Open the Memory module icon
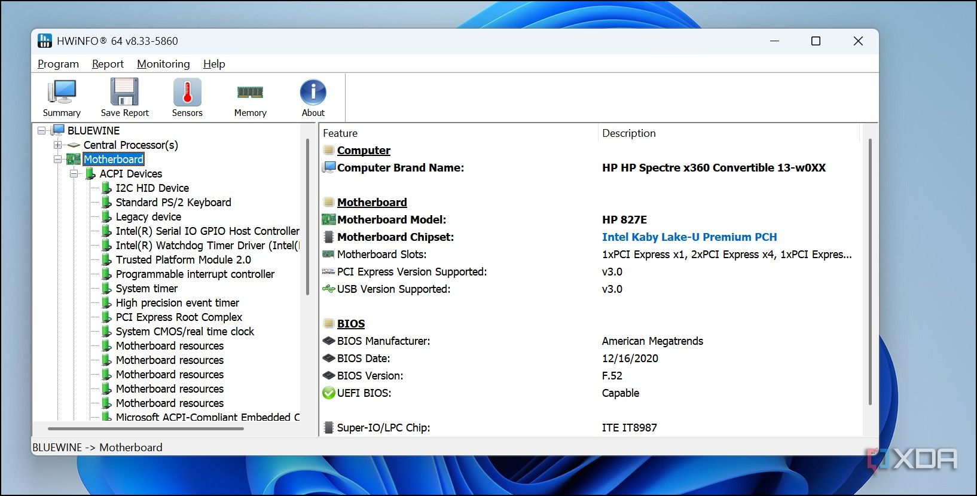This screenshot has height=496, width=977. [x=250, y=92]
